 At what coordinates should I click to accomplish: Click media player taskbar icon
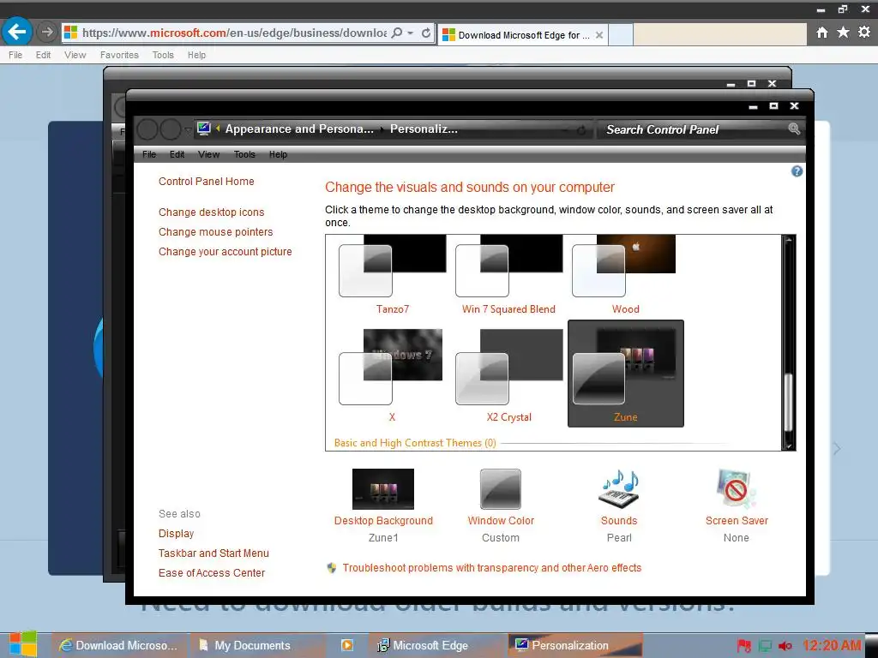[347, 645]
